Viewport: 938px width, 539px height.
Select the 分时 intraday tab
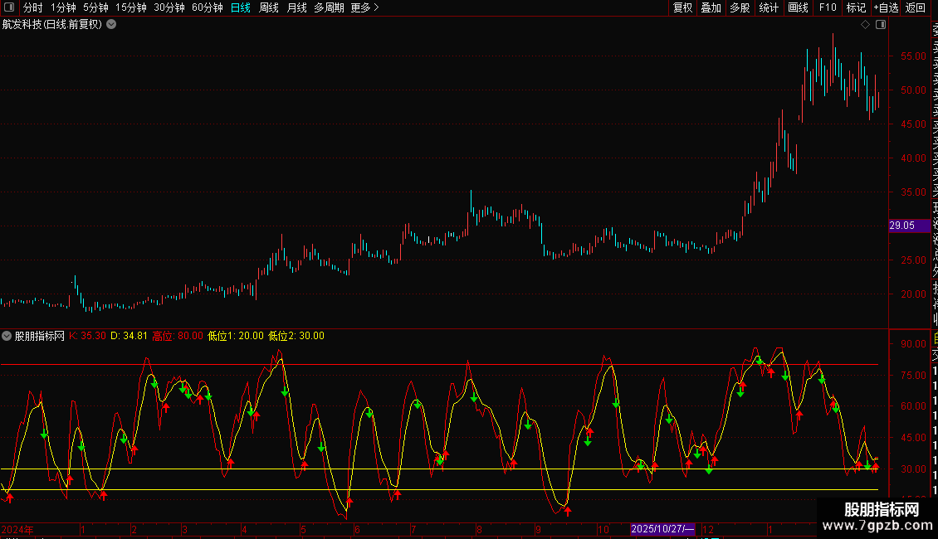click(32, 8)
